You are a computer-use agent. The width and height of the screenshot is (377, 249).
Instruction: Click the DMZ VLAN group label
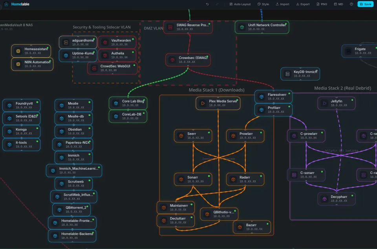point(154,28)
